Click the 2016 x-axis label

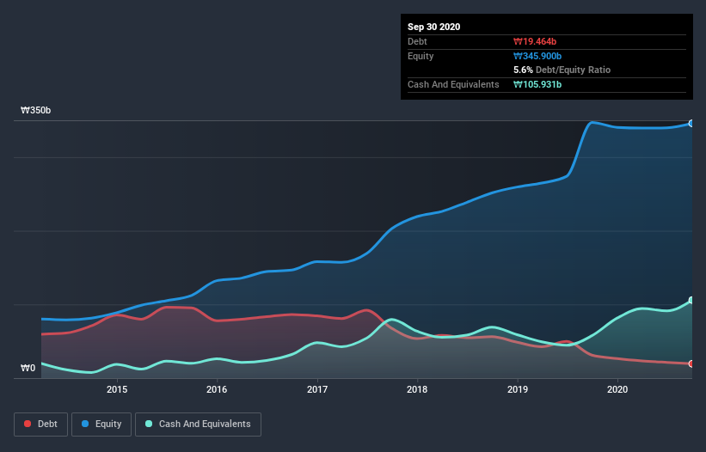[x=217, y=389]
